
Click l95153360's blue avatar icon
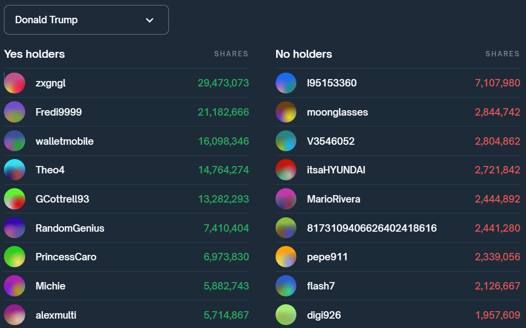pos(286,83)
